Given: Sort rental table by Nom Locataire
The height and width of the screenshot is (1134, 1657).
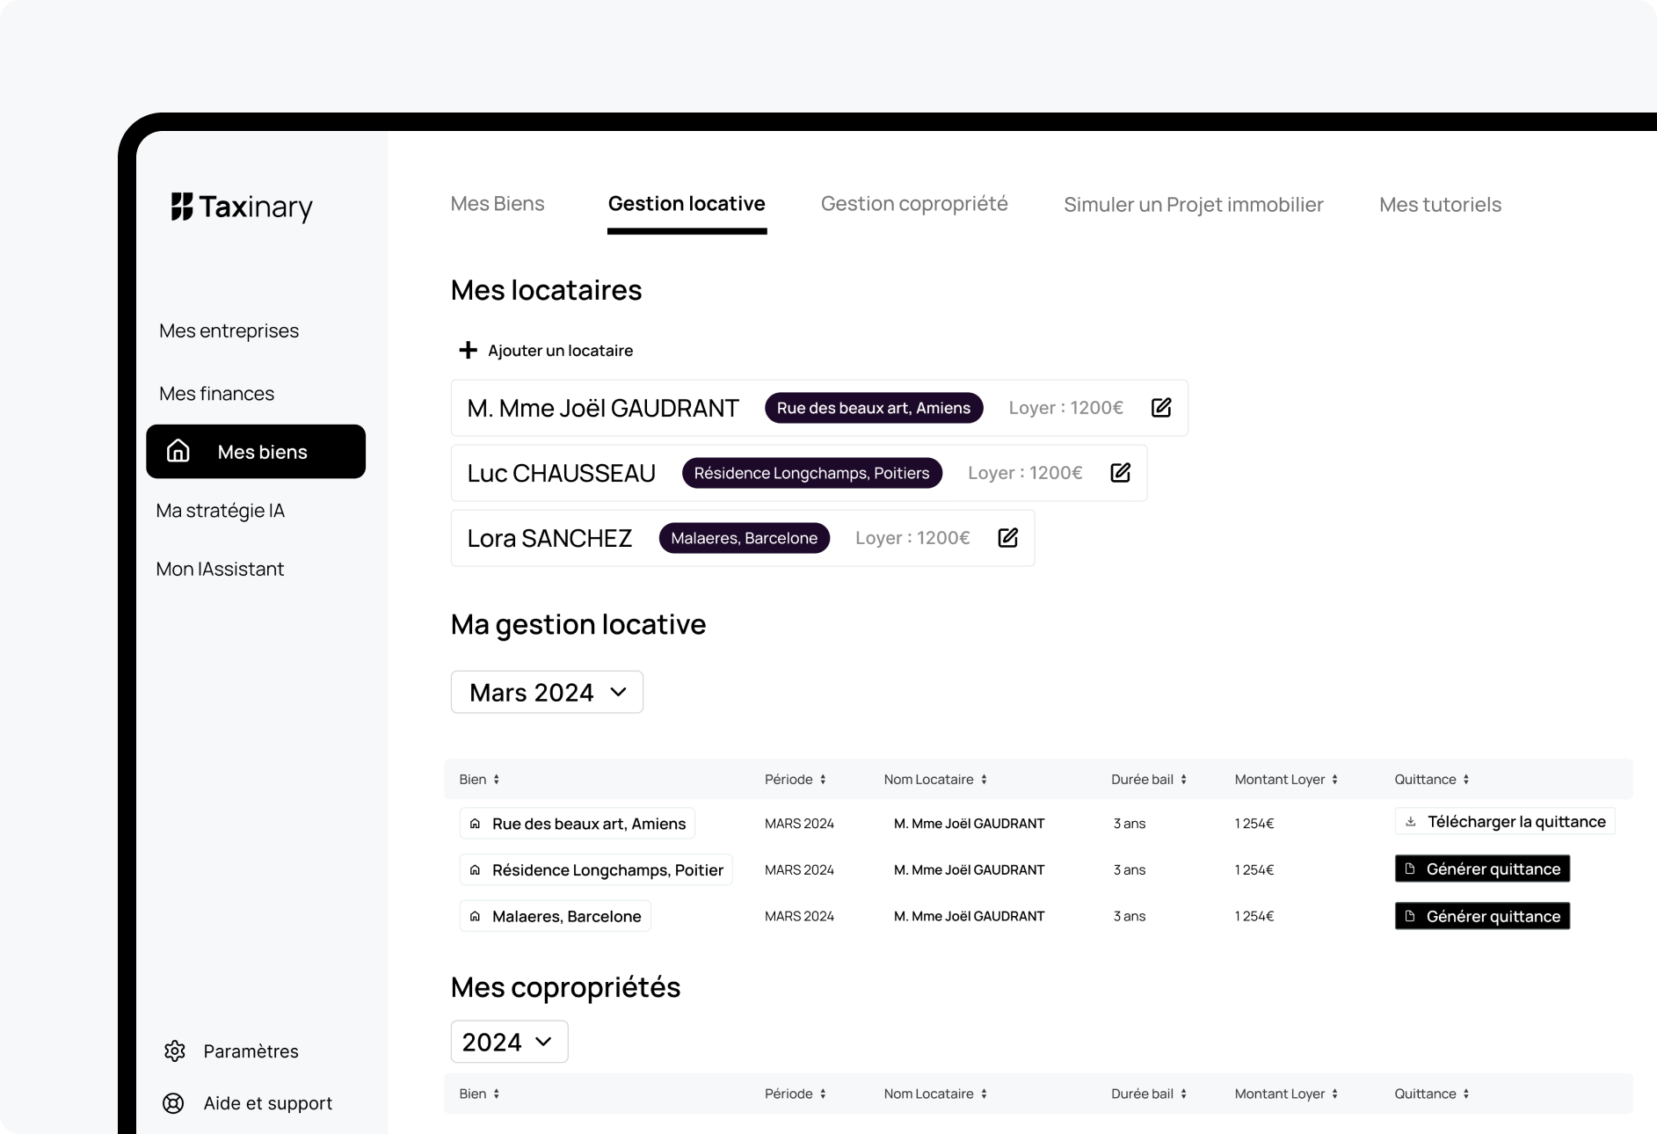Looking at the screenshot, I should click(x=984, y=780).
